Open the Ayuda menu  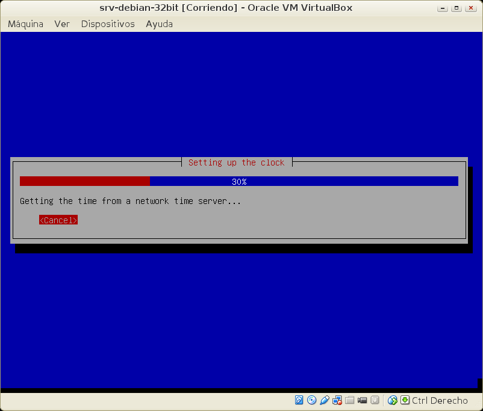coord(159,24)
